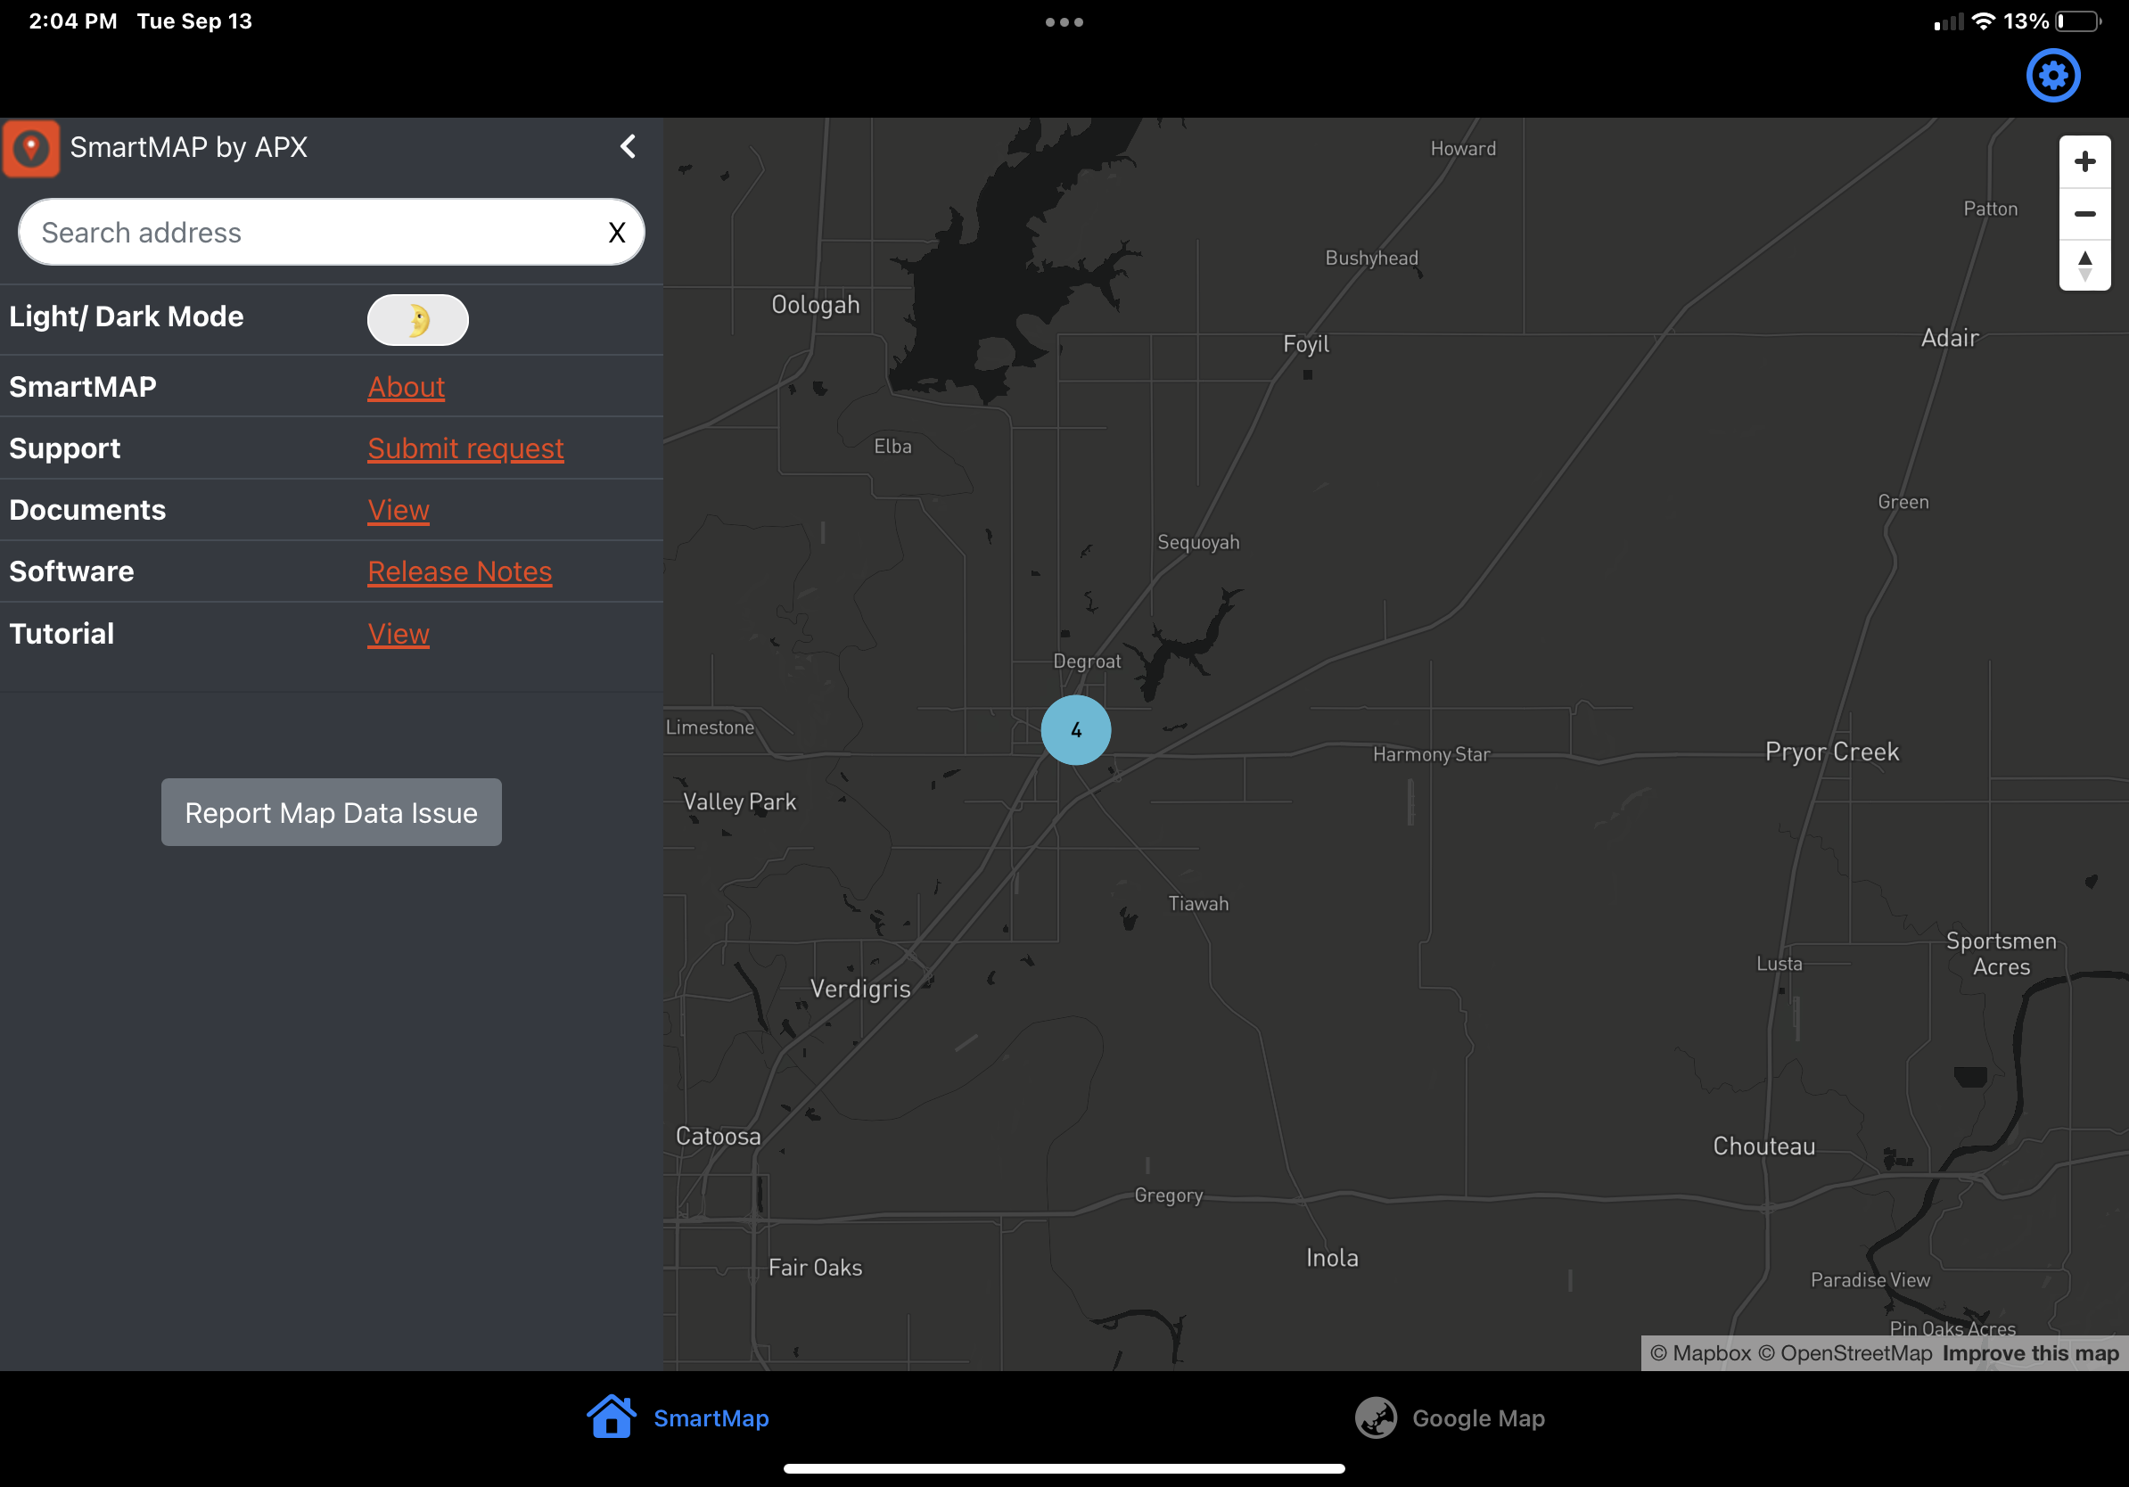The image size is (2129, 1487).
Task: Click the Tiawah map label
Action: tap(1198, 904)
